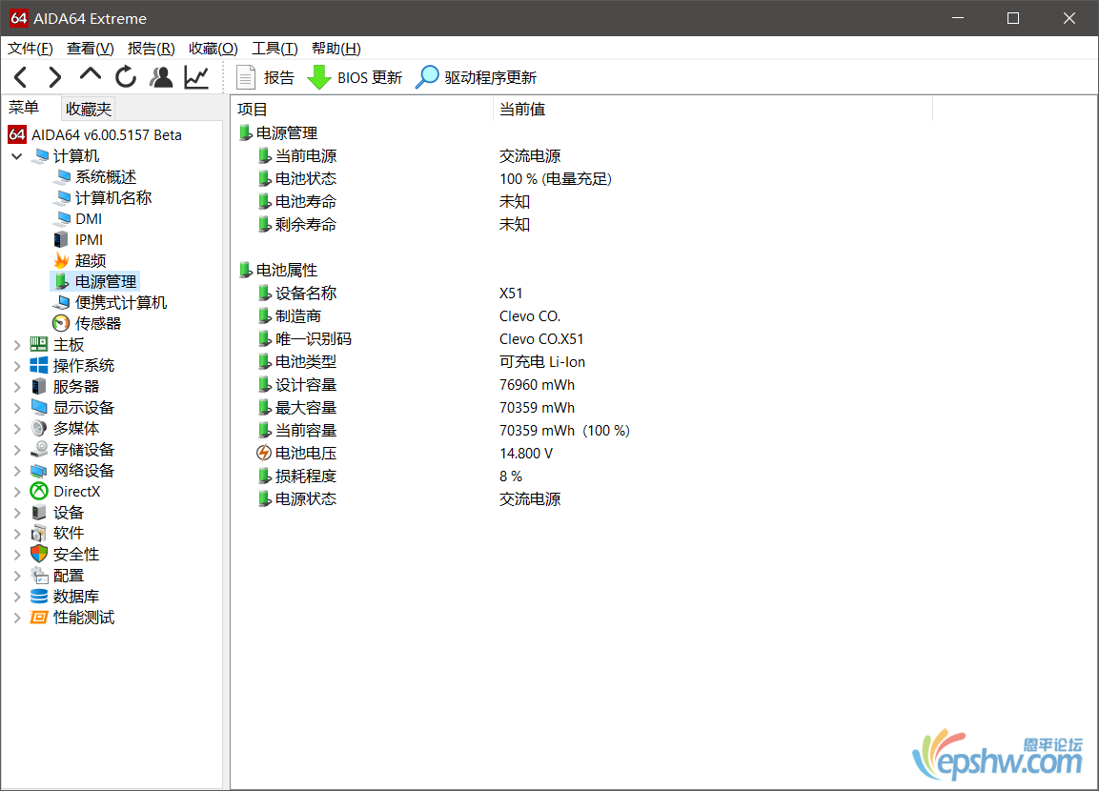1099x791 pixels.
Task: Click the network icon beside 网络设备
Action: coord(39,470)
